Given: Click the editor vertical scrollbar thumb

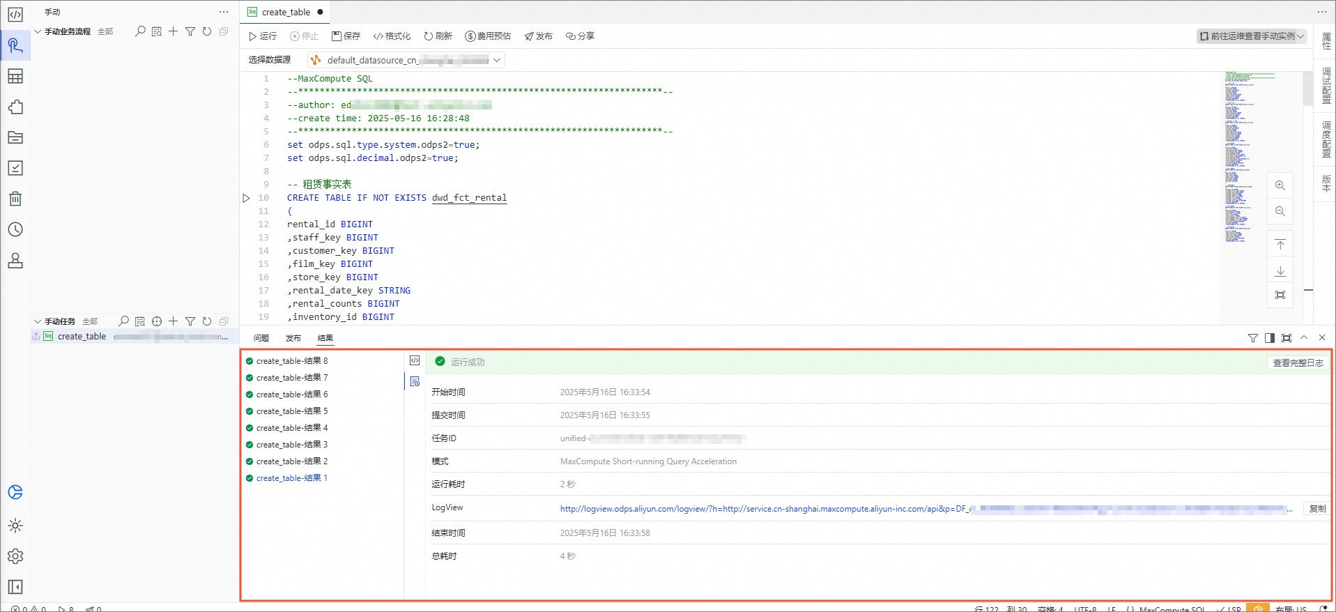Looking at the screenshot, I should pyautogui.click(x=1308, y=89).
